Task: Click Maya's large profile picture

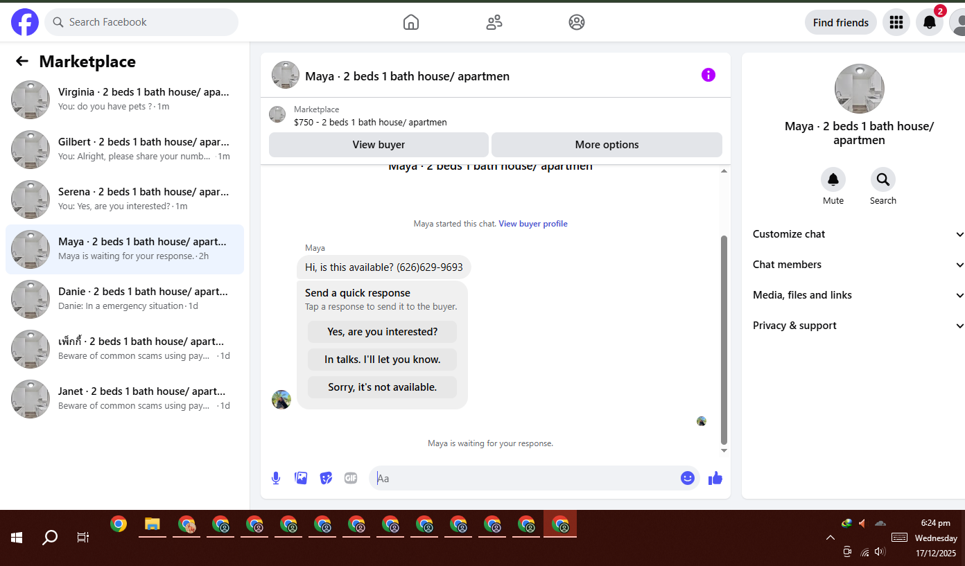Action: (860, 89)
